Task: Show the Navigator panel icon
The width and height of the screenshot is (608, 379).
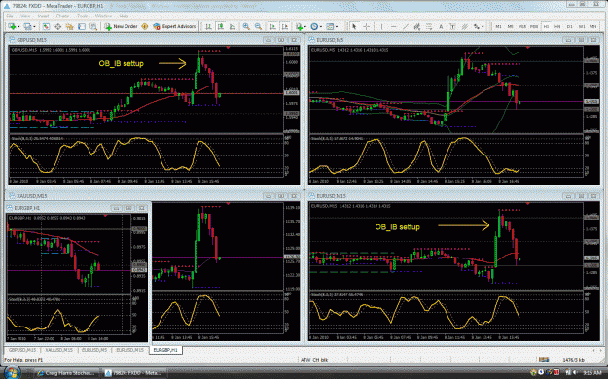Action: point(69,27)
